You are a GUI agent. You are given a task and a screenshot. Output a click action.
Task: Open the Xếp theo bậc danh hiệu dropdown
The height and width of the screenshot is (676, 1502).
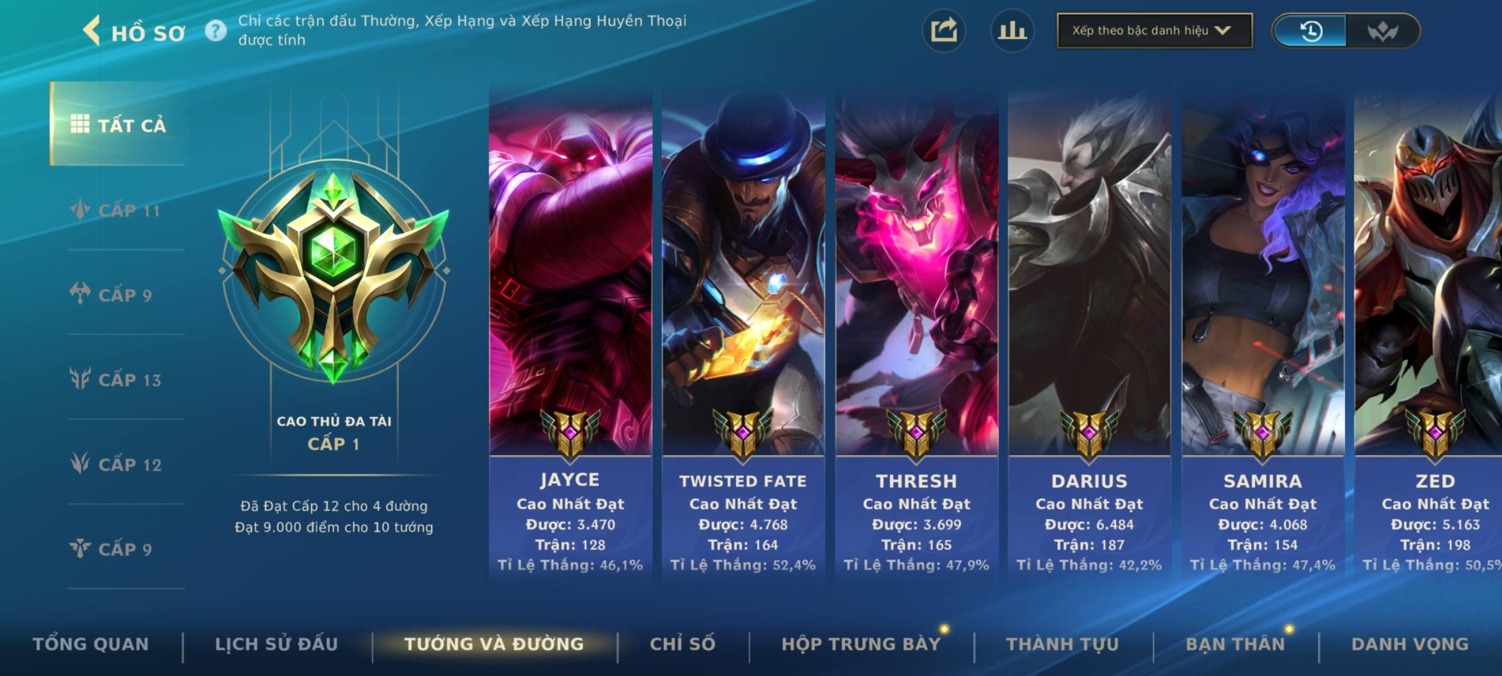[x=1155, y=31]
